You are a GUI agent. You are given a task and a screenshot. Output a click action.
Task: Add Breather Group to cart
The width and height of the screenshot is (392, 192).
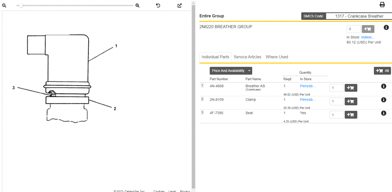[x=368, y=29]
